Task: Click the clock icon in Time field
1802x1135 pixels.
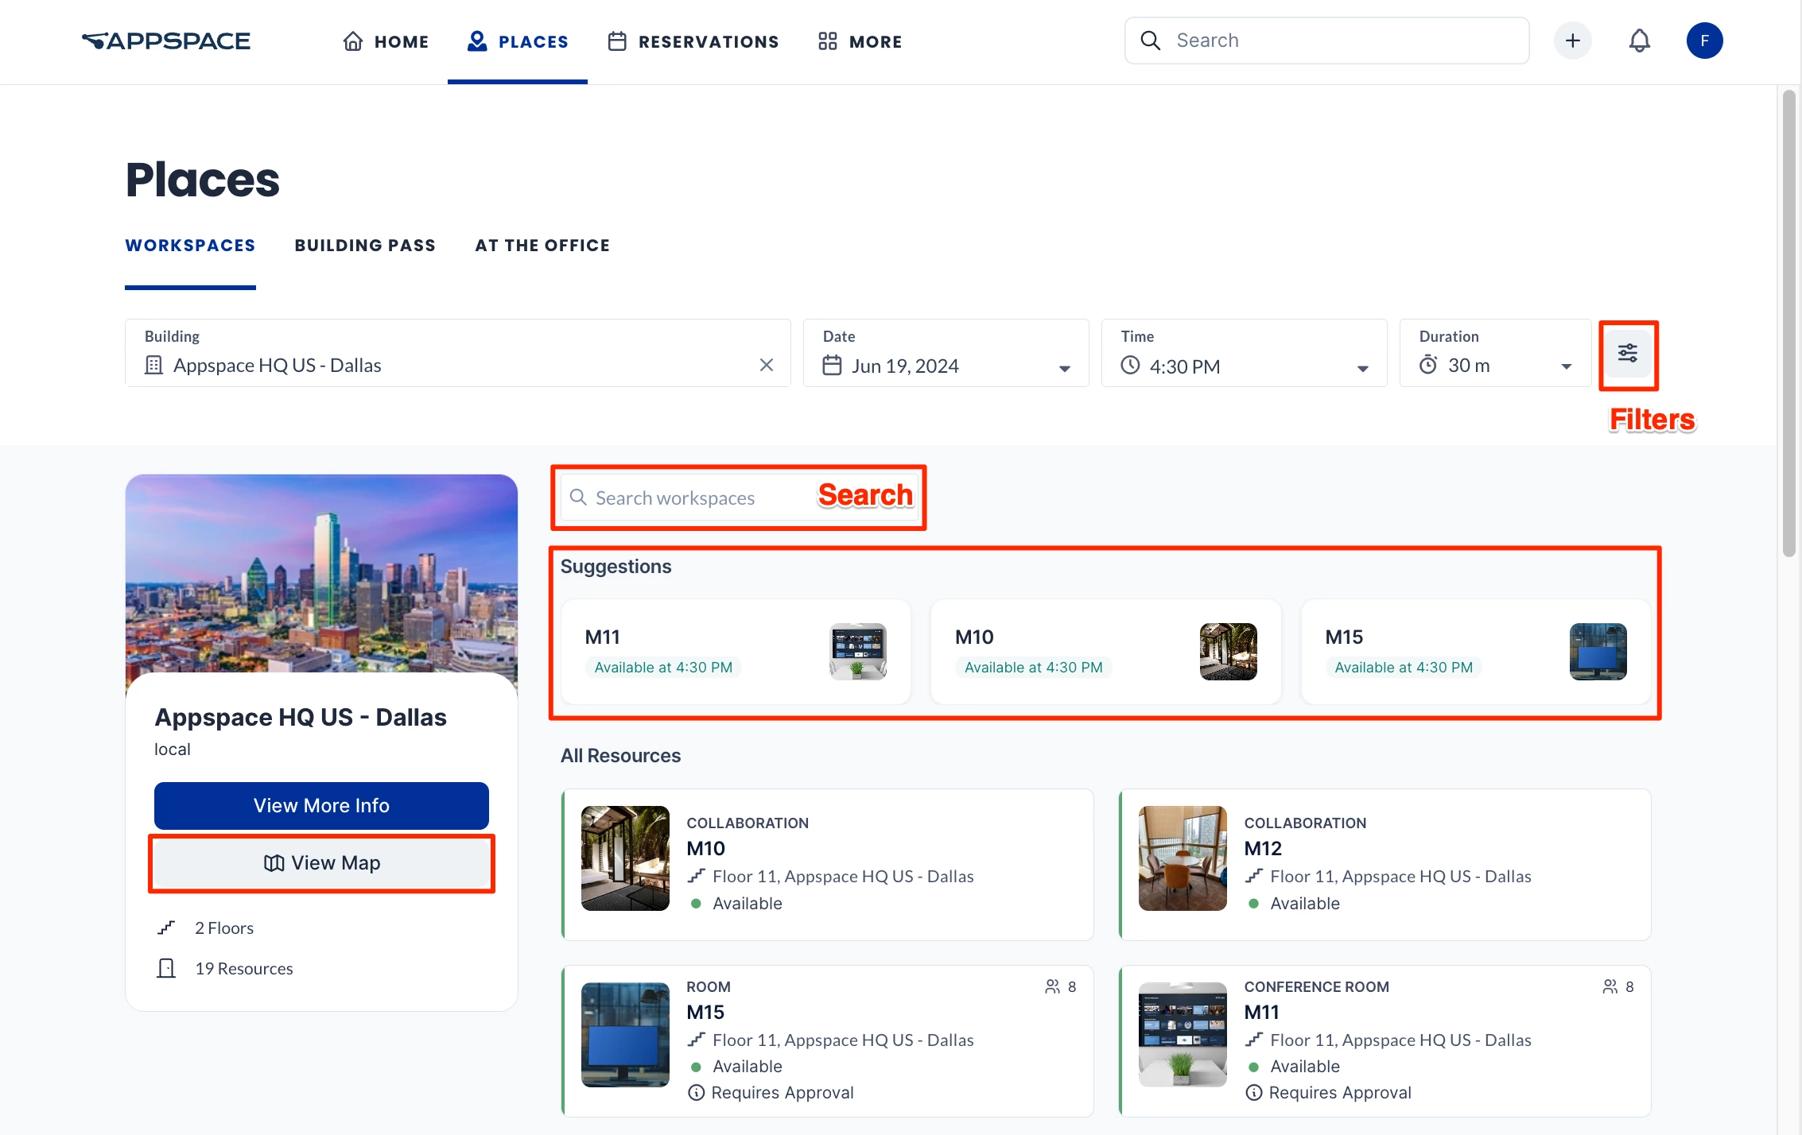Action: pyautogui.click(x=1130, y=366)
